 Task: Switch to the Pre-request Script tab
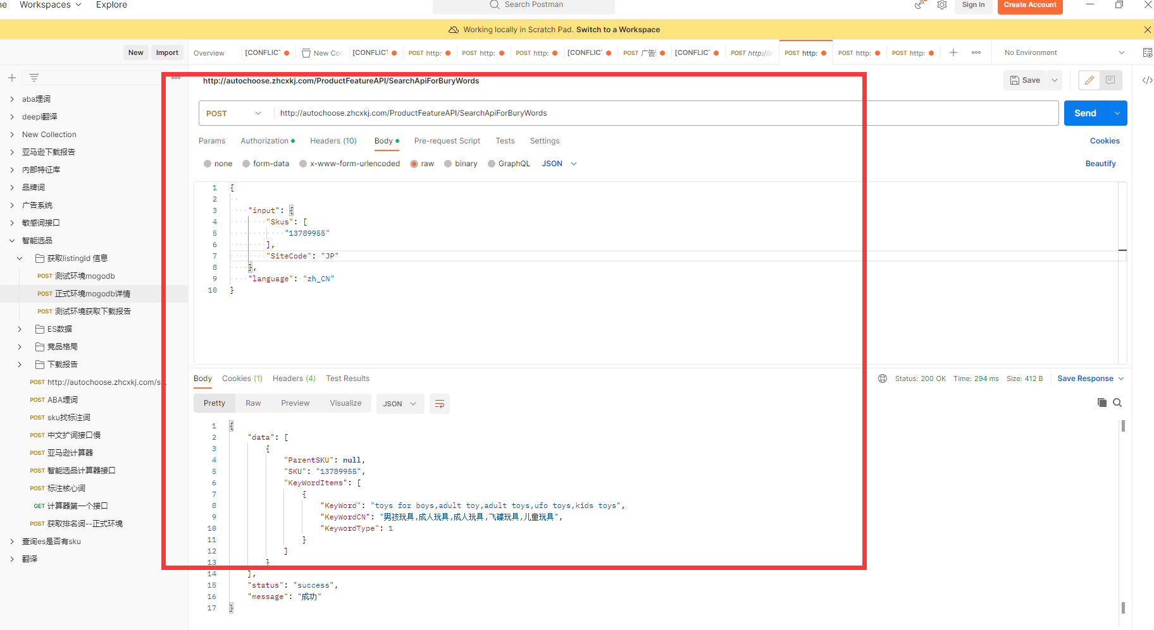(x=447, y=141)
